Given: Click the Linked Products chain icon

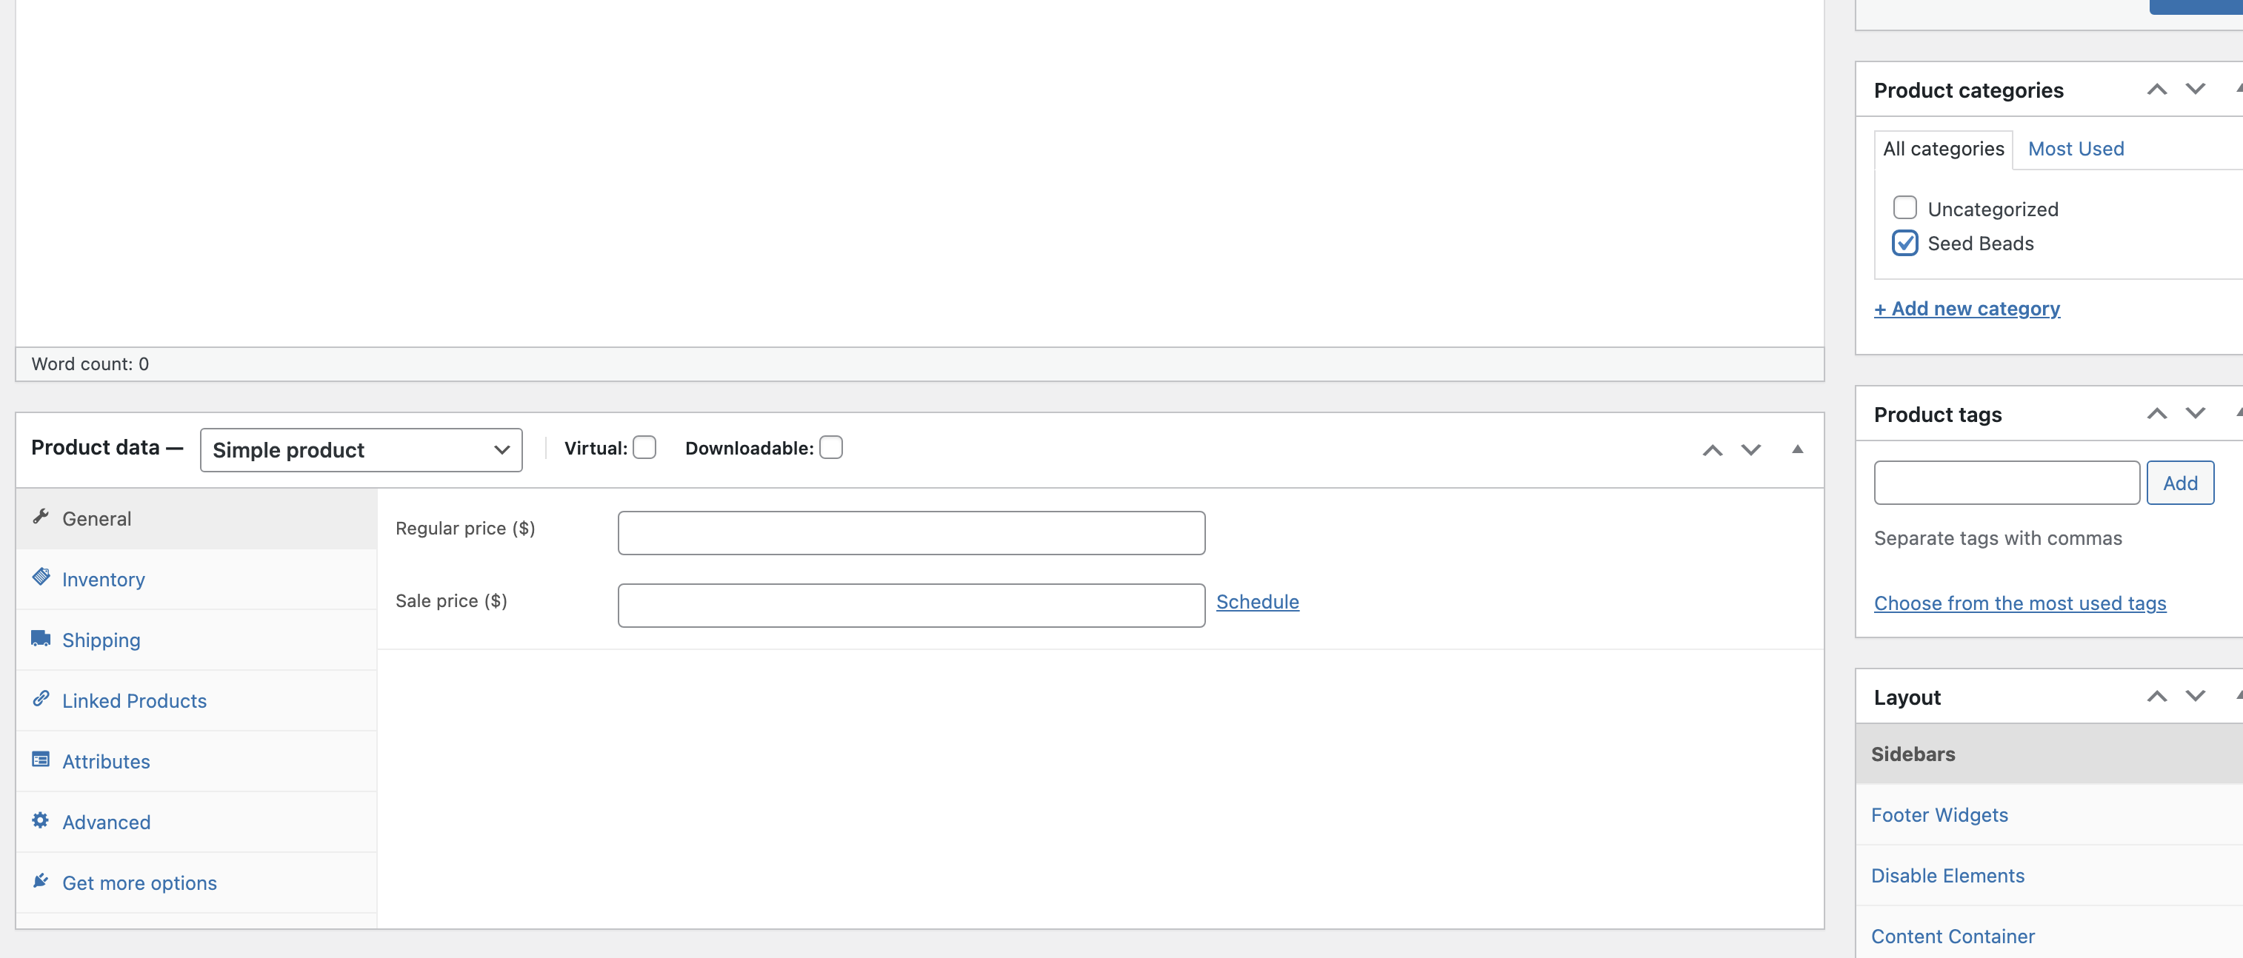Looking at the screenshot, I should point(40,699).
